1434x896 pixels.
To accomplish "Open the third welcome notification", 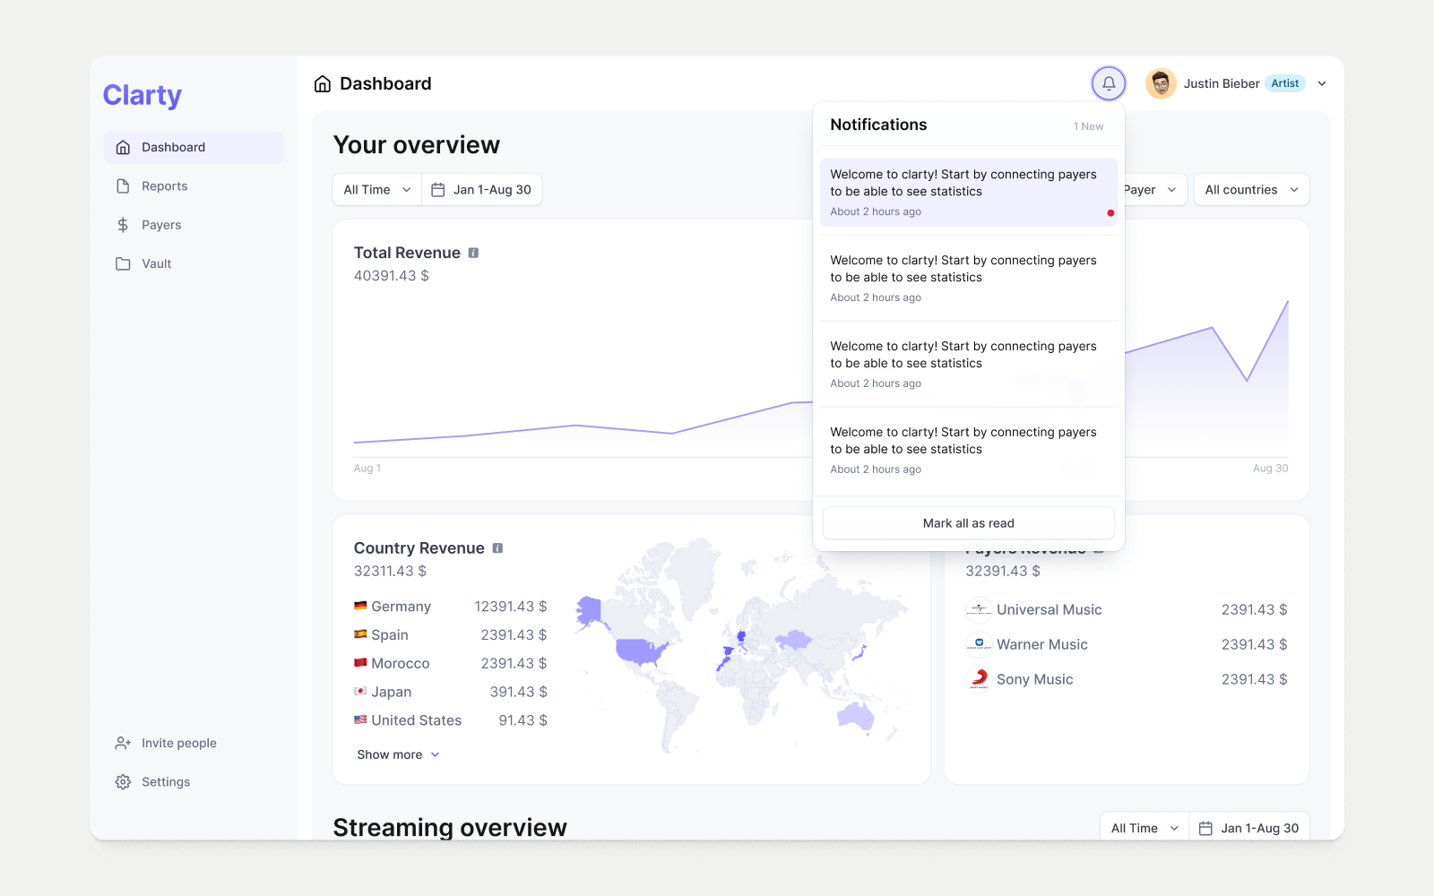I will (x=969, y=364).
